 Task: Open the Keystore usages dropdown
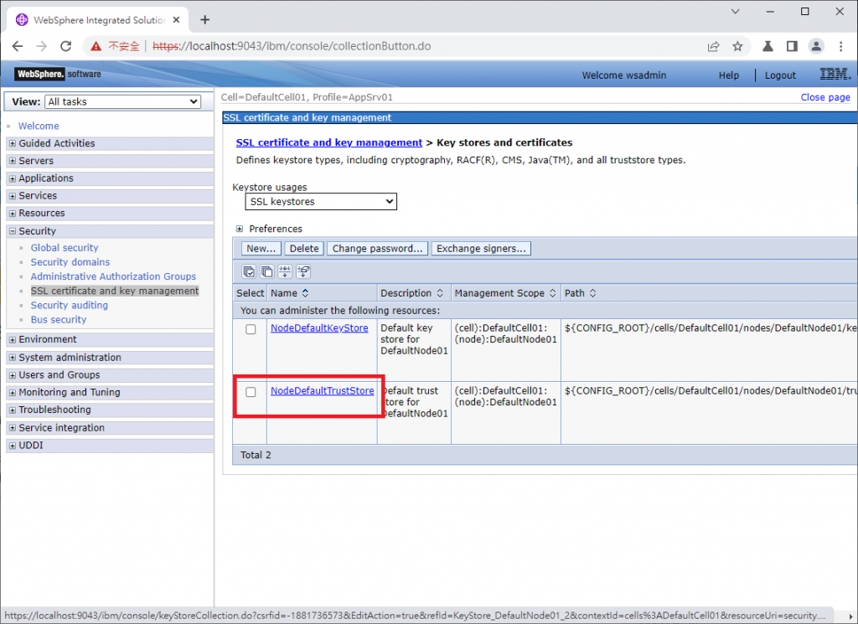(x=321, y=201)
